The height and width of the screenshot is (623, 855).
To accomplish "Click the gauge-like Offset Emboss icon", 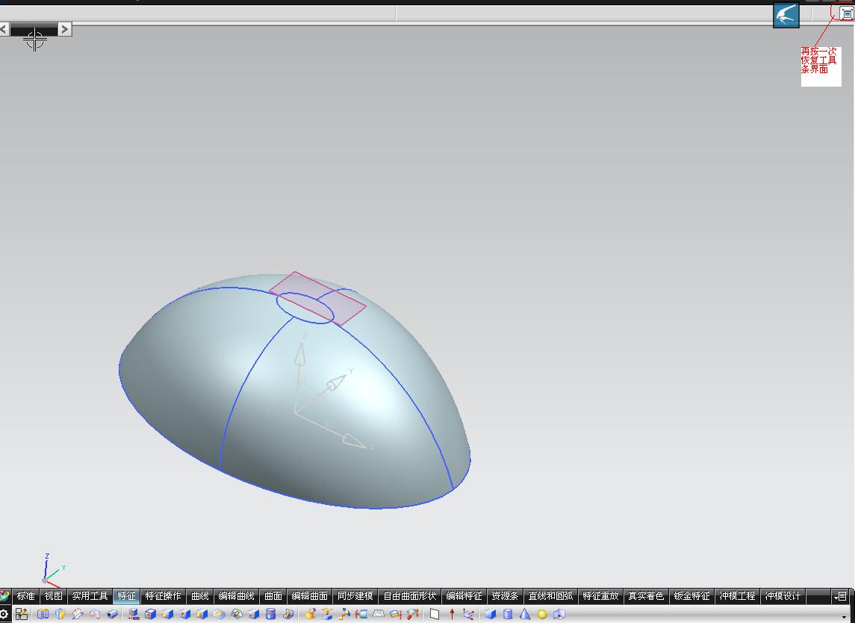I will (x=237, y=614).
